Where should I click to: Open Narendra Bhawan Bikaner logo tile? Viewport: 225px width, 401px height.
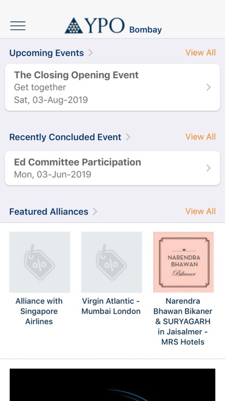pos(184,262)
